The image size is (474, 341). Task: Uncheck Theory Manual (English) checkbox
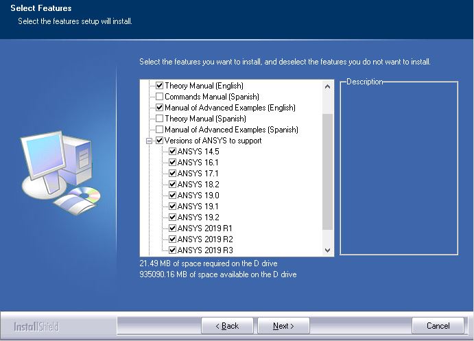pyautogui.click(x=160, y=86)
